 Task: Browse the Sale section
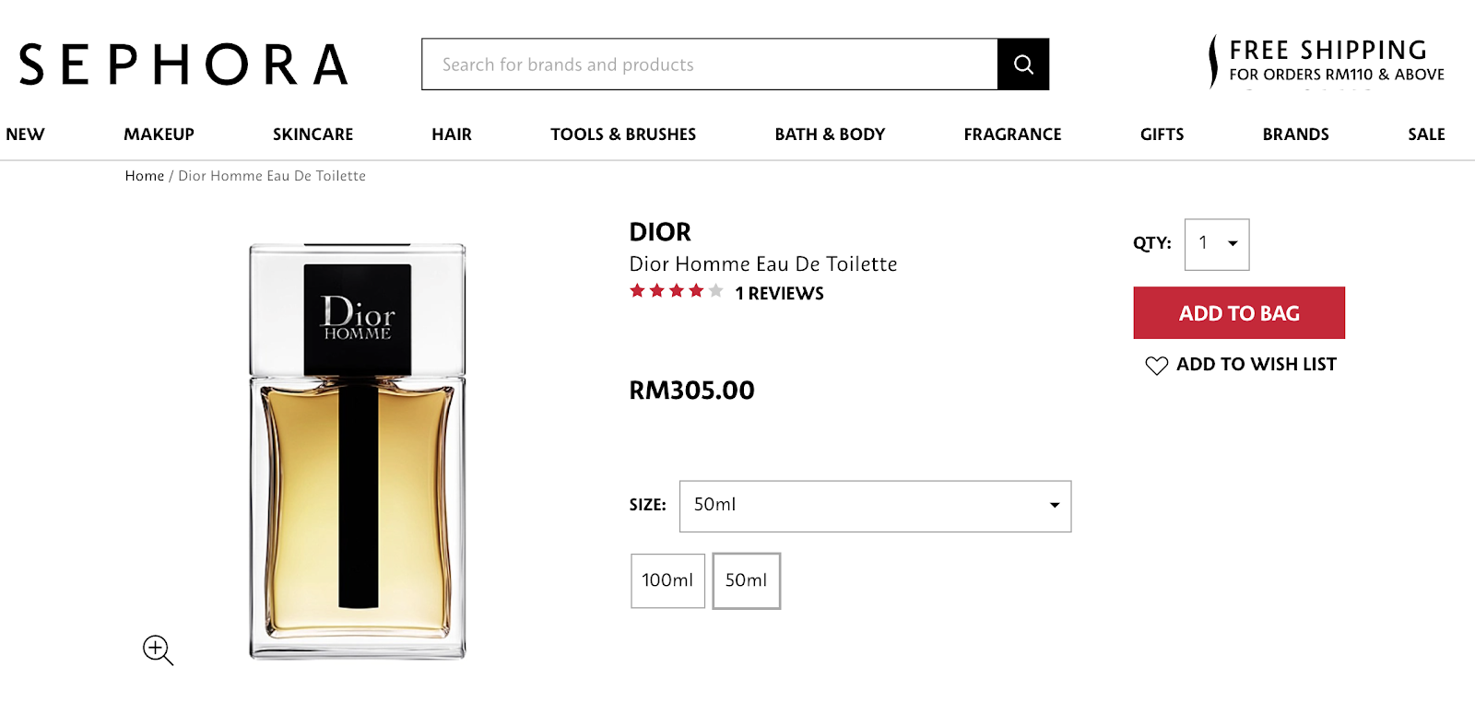(1425, 134)
